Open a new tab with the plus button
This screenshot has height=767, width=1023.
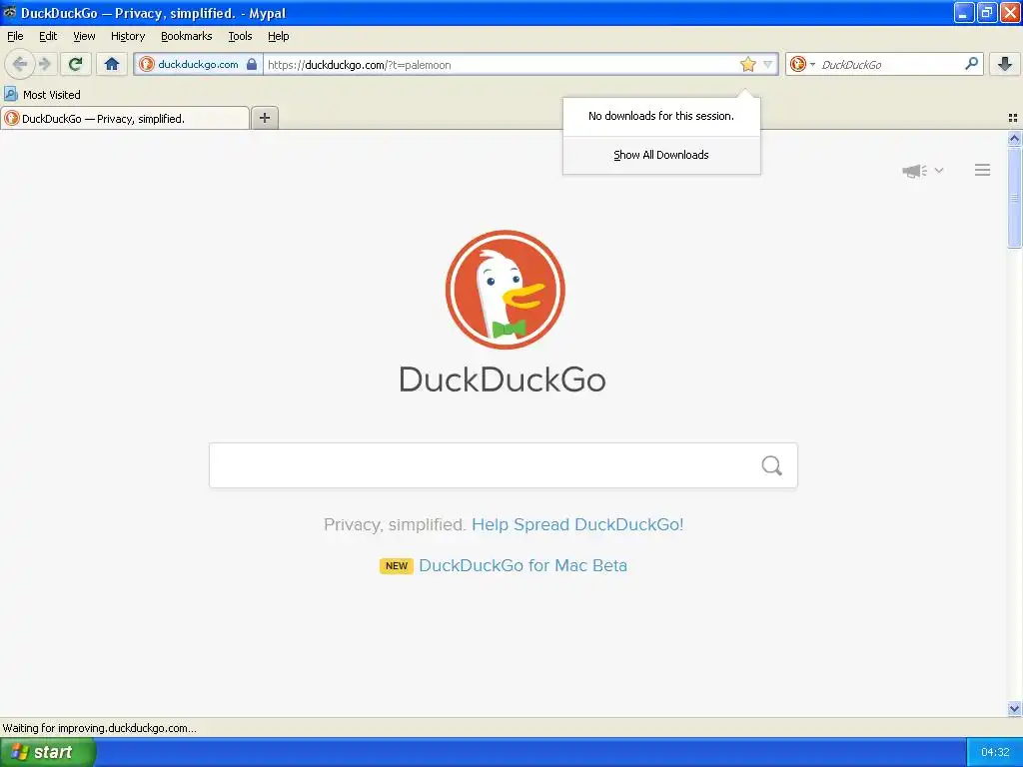(x=265, y=118)
